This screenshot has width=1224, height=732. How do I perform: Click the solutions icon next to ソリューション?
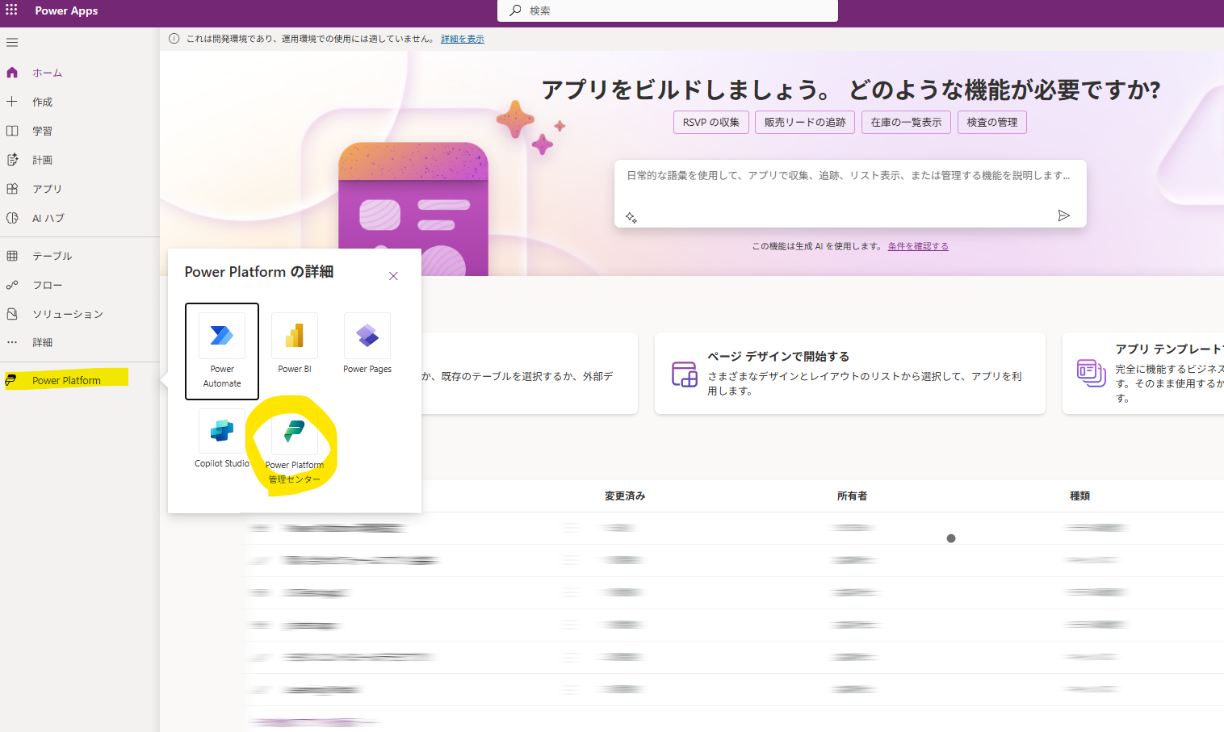(x=12, y=314)
